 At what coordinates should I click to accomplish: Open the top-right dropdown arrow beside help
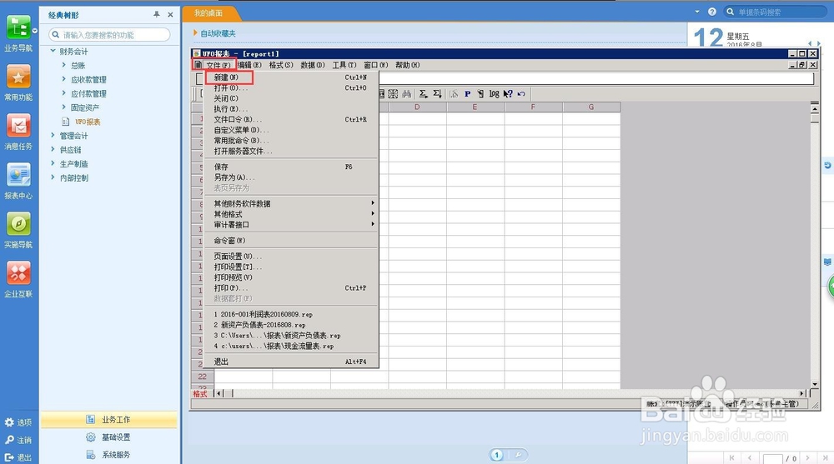tap(697, 11)
